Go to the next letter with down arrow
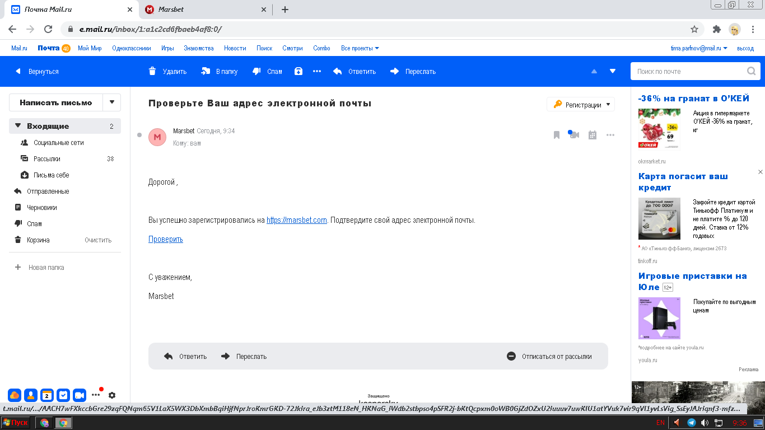 coord(613,71)
